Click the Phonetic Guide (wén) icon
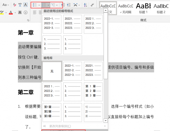Screen dimensions: 170x131 (x=20, y=5)
